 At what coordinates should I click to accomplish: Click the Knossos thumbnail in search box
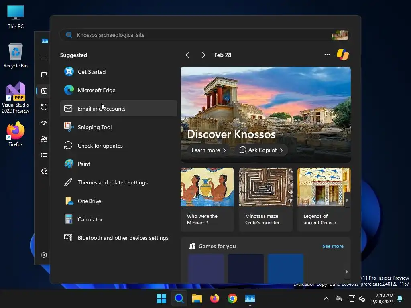click(340, 35)
